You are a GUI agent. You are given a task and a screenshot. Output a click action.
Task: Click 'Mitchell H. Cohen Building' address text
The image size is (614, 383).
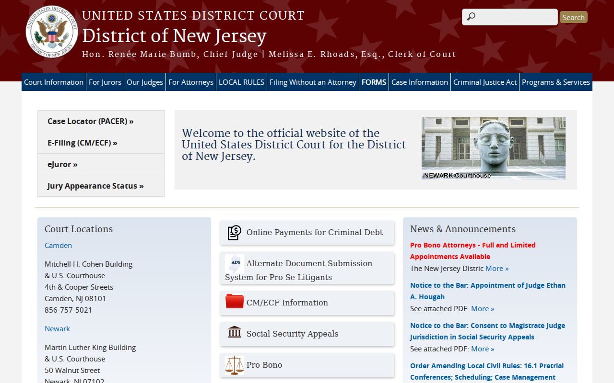pyautogui.click(x=89, y=264)
